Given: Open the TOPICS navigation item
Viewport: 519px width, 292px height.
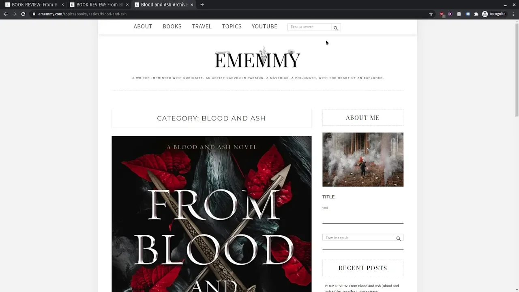Looking at the screenshot, I should (x=232, y=26).
